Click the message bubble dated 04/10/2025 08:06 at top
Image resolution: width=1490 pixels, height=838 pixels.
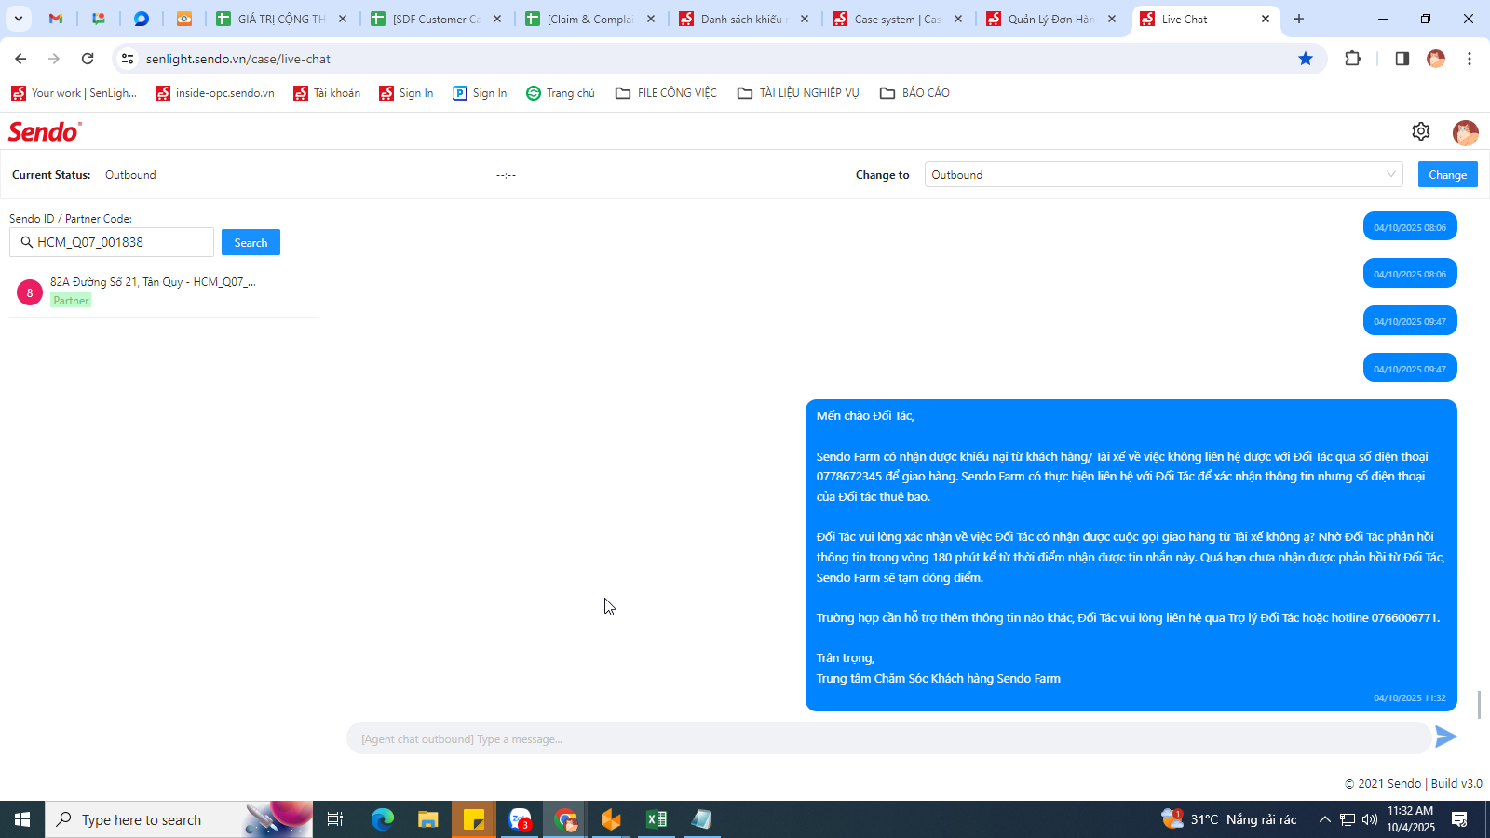tap(1410, 226)
